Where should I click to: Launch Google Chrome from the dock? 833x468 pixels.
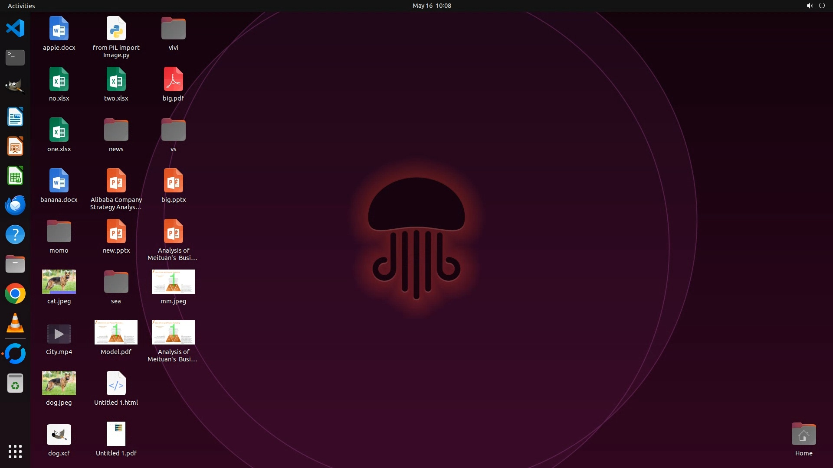[x=15, y=294]
